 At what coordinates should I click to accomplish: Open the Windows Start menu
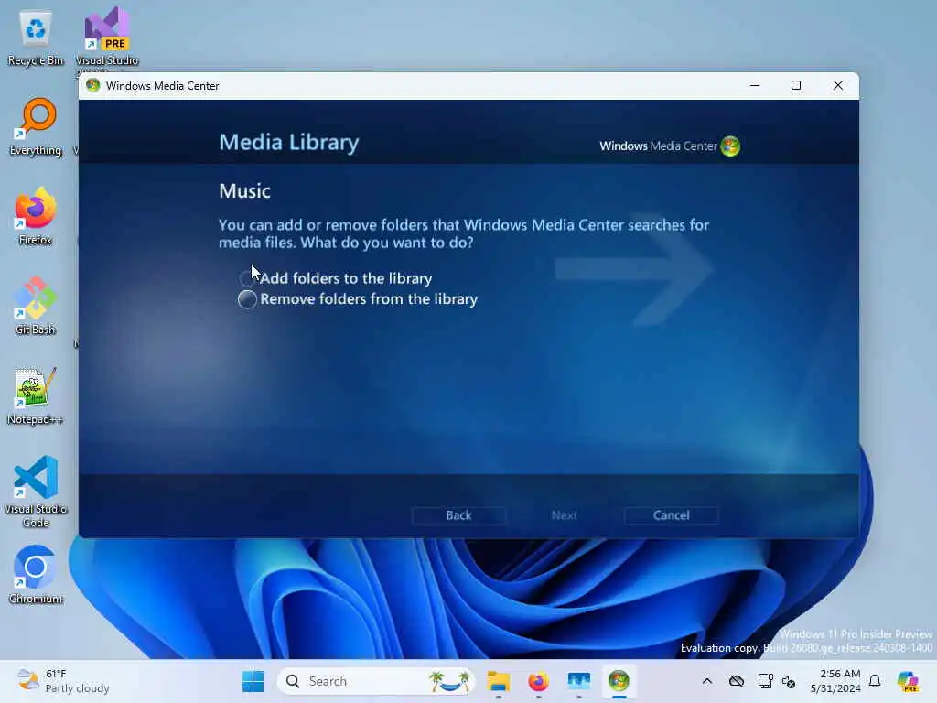pyautogui.click(x=253, y=681)
